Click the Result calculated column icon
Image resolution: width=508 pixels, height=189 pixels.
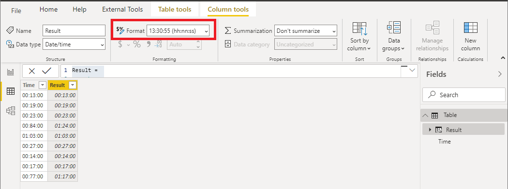(x=439, y=130)
